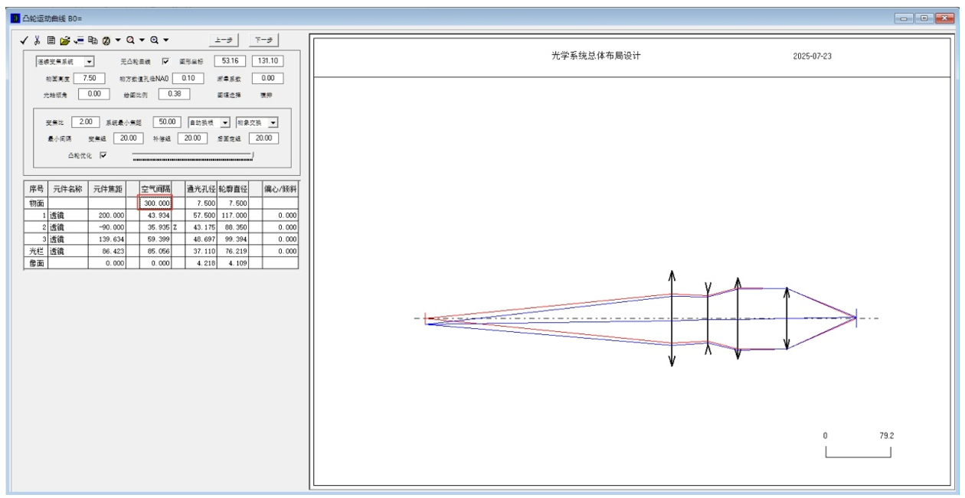Click the 下一步 next step button
The image size is (965, 498).
pyautogui.click(x=264, y=40)
